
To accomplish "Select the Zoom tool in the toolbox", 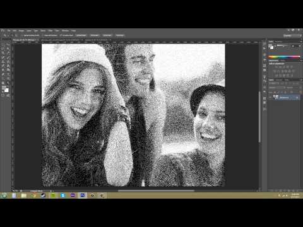I will 8,83.
